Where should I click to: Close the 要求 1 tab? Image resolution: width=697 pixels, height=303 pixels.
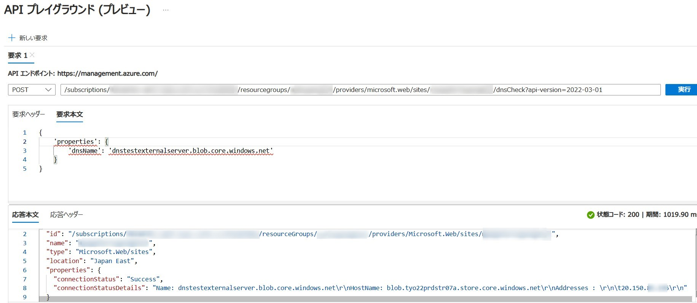coord(32,55)
